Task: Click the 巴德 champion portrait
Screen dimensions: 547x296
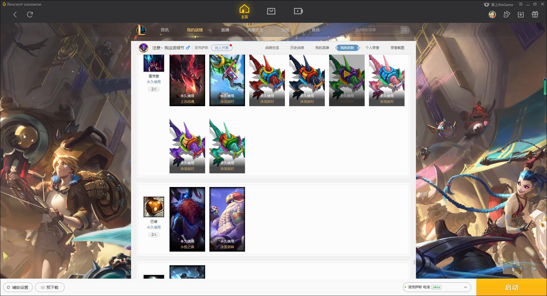Action: coord(154,207)
